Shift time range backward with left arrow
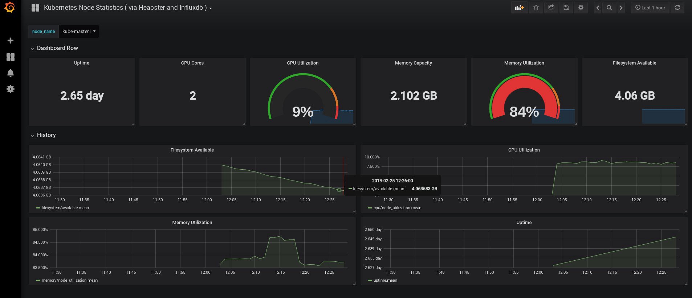Image resolution: width=692 pixels, height=298 pixels. click(x=598, y=8)
